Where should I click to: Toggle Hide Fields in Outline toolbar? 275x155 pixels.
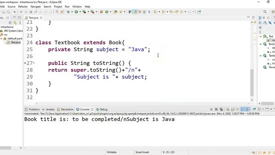click(x=270, y=23)
